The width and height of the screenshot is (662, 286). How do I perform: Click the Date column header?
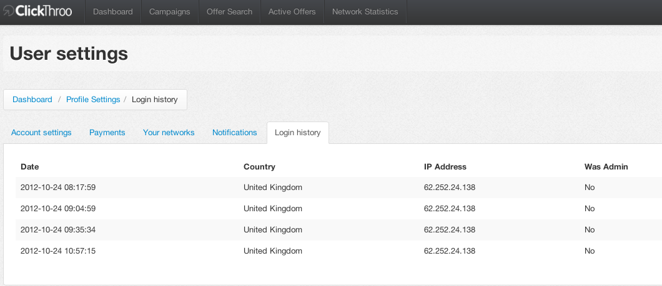click(x=30, y=167)
